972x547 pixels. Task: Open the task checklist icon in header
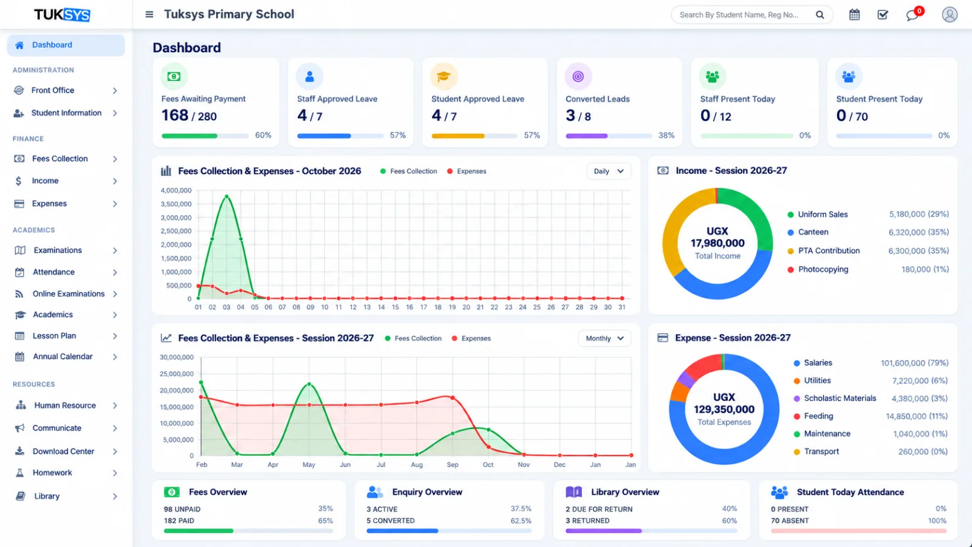(x=883, y=15)
